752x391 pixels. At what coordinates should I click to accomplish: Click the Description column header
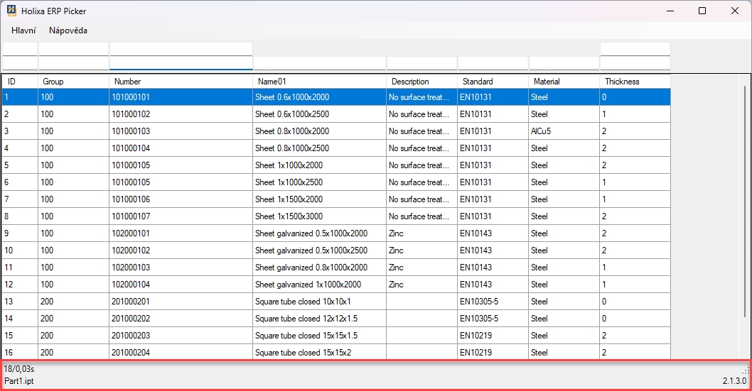[421, 82]
